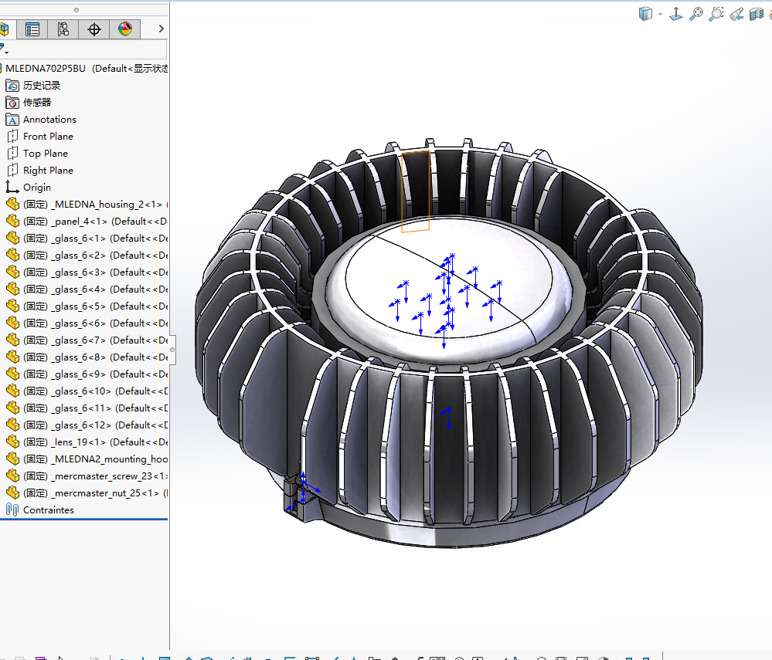This screenshot has height=660, width=772.
Task: Open the DisplayManager color ball tab
Action: [x=125, y=29]
